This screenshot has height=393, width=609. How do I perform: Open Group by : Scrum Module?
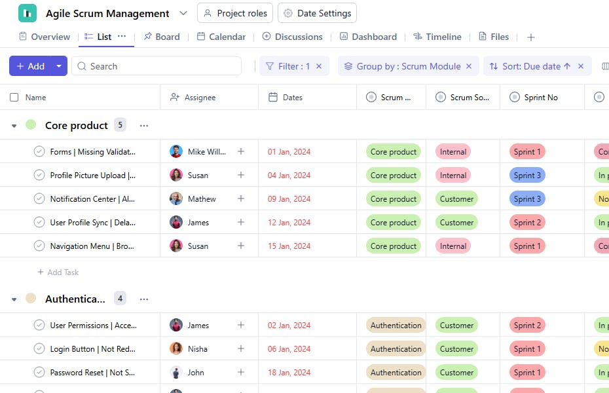[402, 66]
